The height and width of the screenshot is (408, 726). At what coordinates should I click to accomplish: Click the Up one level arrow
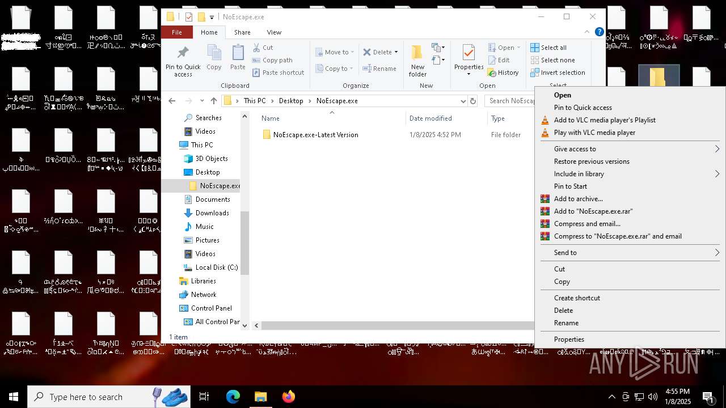(214, 101)
